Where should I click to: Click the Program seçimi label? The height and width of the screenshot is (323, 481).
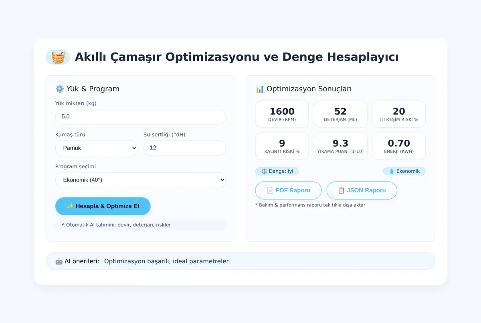pos(75,167)
